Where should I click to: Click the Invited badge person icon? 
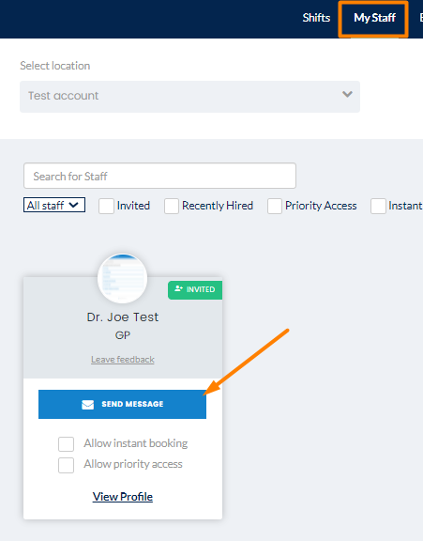pyautogui.click(x=178, y=288)
